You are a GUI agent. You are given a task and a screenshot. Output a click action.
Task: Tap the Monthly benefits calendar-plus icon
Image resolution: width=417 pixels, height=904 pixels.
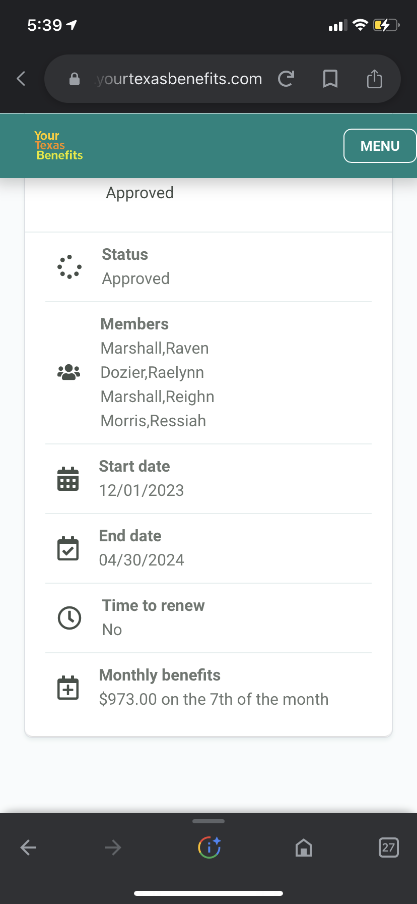(68, 687)
